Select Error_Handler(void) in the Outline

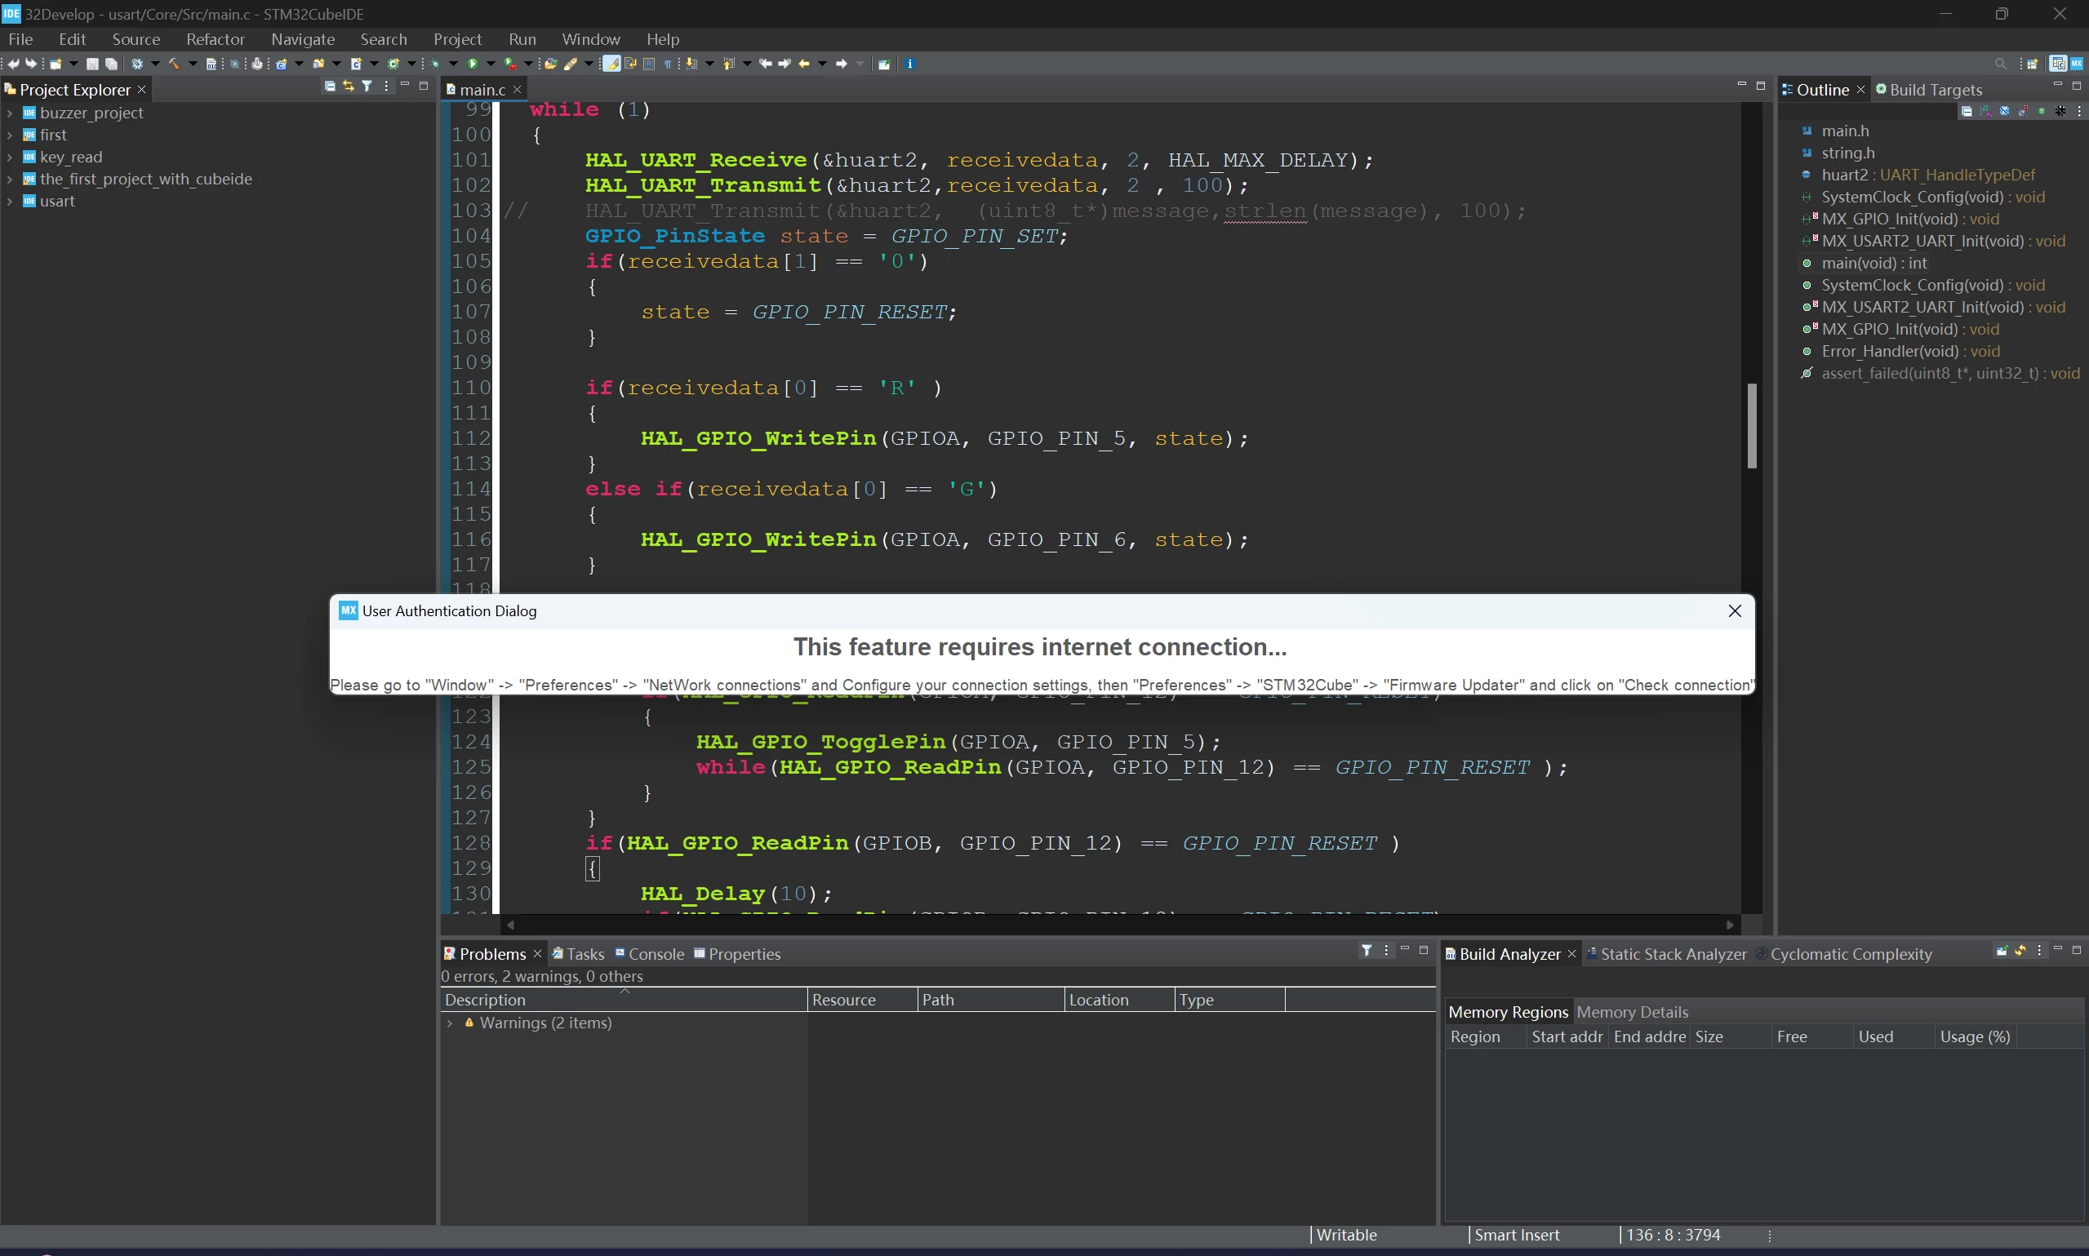1901,351
